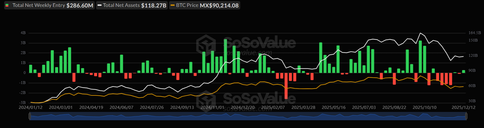Click the 2025/12/12 date label on the x-axis
Image resolution: width=484 pixels, height=128 pixels.
[x=463, y=107]
